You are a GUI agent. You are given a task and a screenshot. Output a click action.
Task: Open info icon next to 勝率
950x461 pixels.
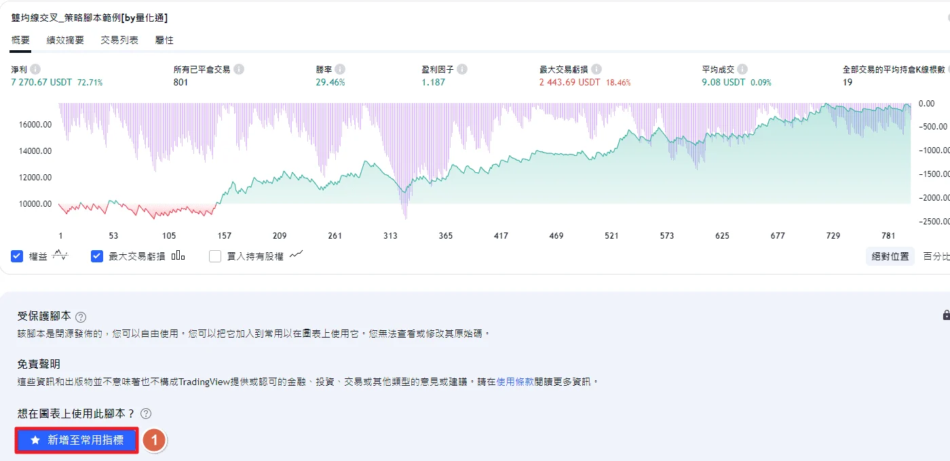point(340,69)
